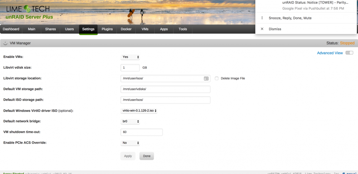Viewport: 358px width, 174px height.
Task: Click the Enable VMs label
Action: (x=13, y=57)
